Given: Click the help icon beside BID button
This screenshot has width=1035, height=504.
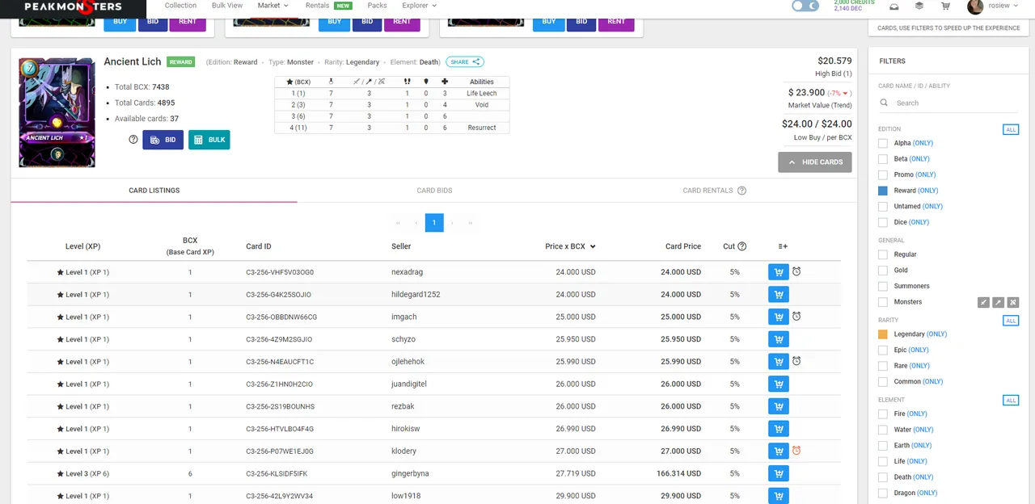Looking at the screenshot, I should point(133,140).
